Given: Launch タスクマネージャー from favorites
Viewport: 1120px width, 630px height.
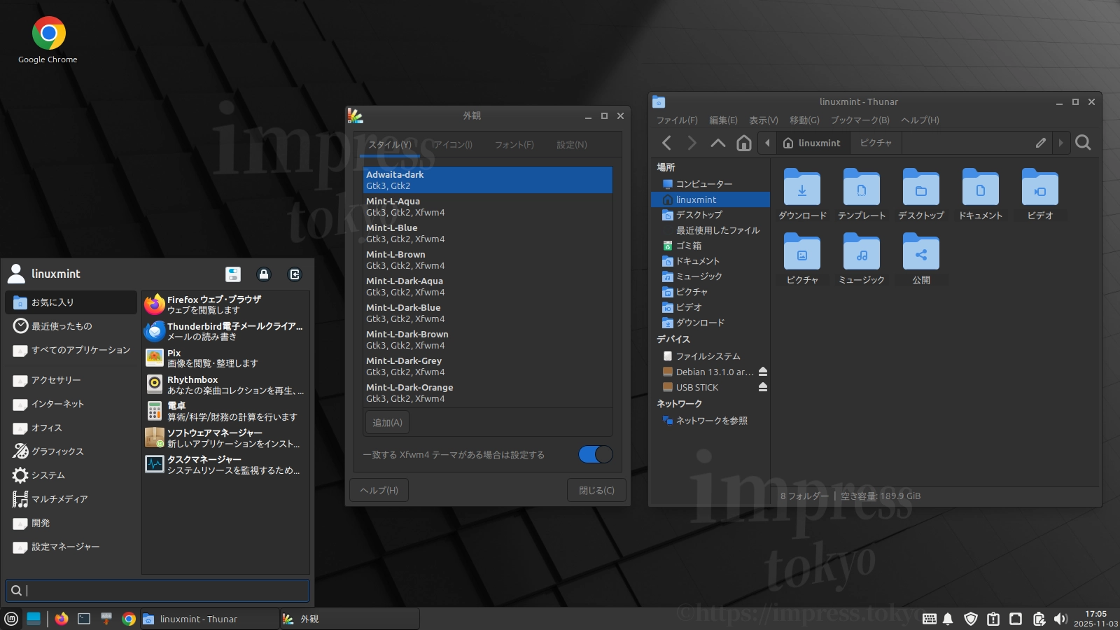Looking at the screenshot, I should [225, 464].
